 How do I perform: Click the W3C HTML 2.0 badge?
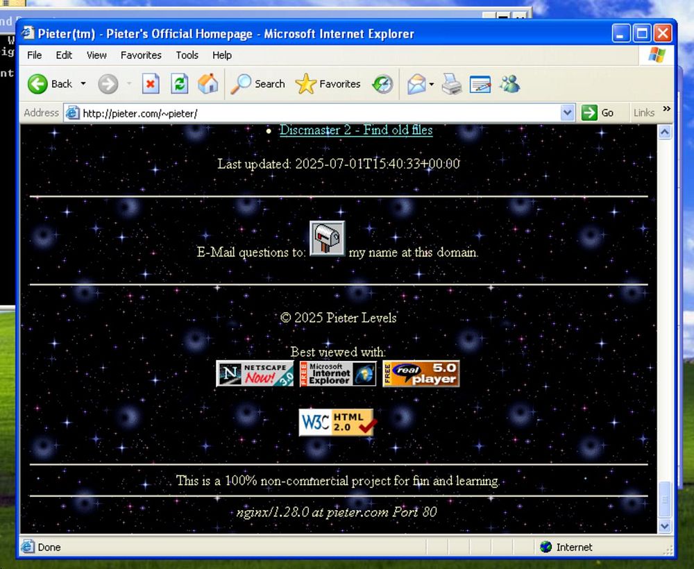pyautogui.click(x=337, y=422)
